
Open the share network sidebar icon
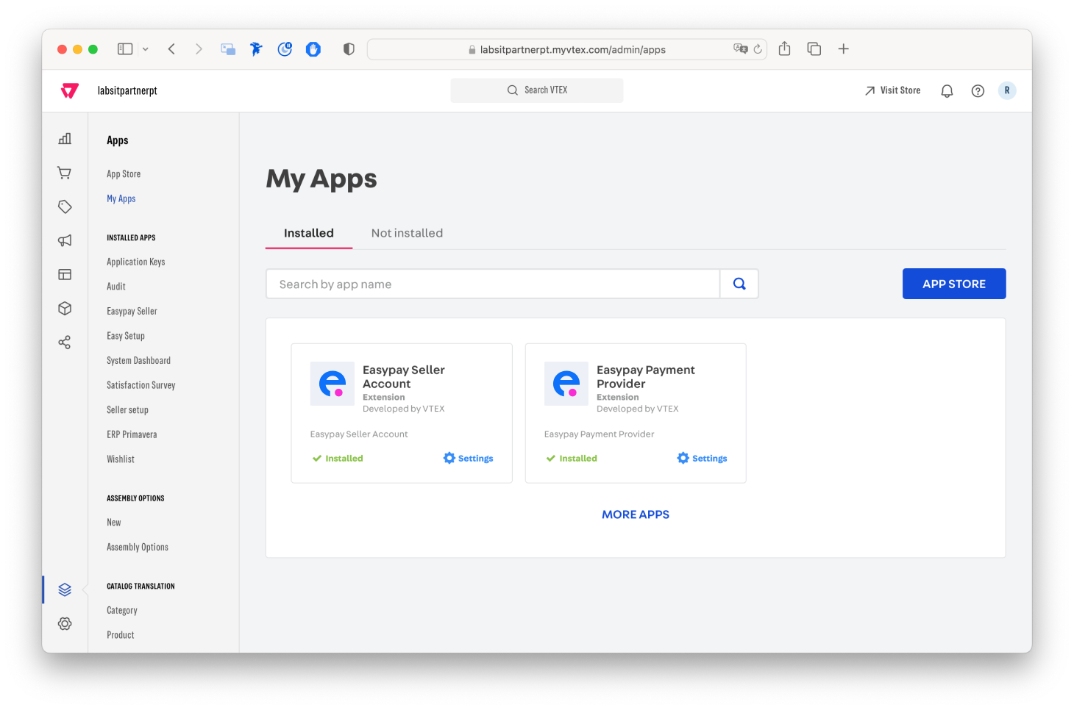[65, 343]
